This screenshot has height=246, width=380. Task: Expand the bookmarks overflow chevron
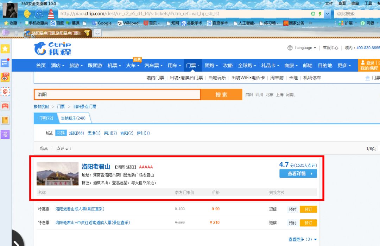coord(310,23)
